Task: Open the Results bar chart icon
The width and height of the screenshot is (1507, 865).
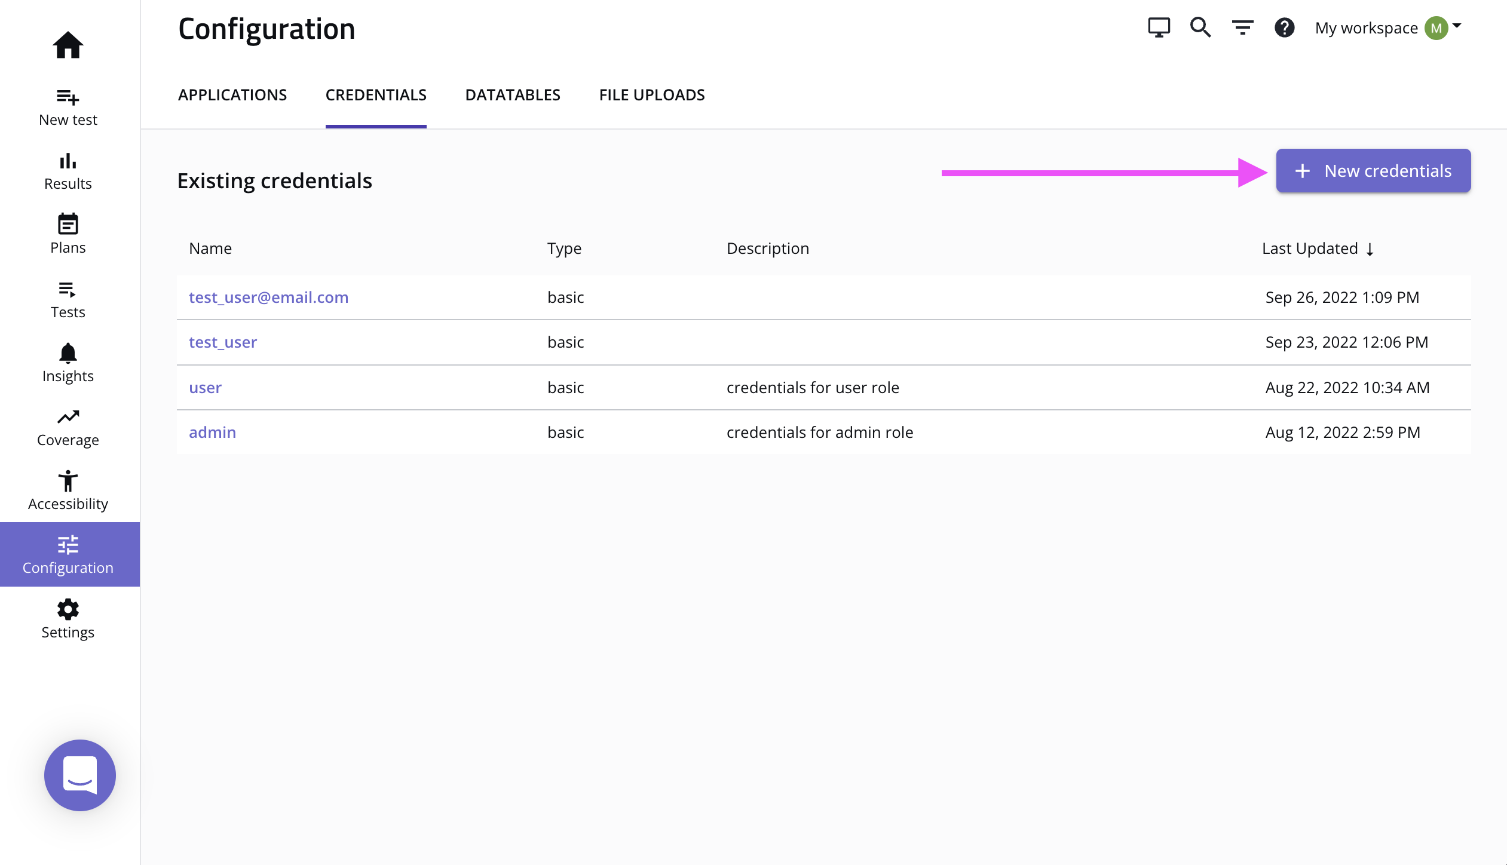Action: point(68,162)
